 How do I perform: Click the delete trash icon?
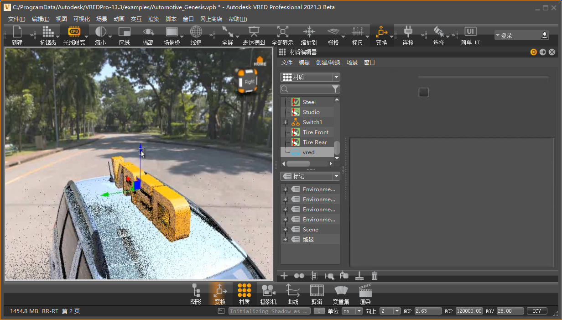pyautogui.click(x=375, y=276)
